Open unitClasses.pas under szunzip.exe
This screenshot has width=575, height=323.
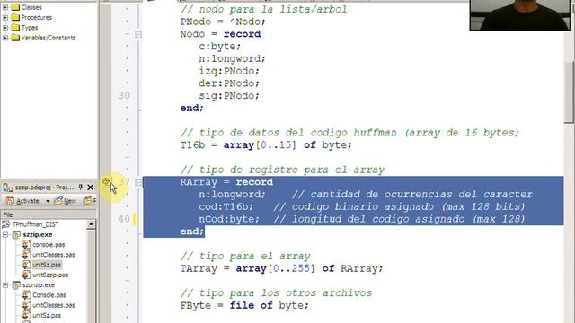click(x=54, y=305)
